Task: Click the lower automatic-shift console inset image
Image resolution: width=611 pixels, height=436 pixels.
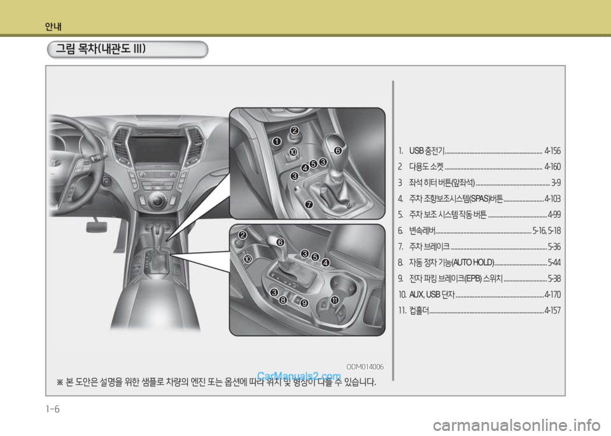Action: (x=307, y=280)
